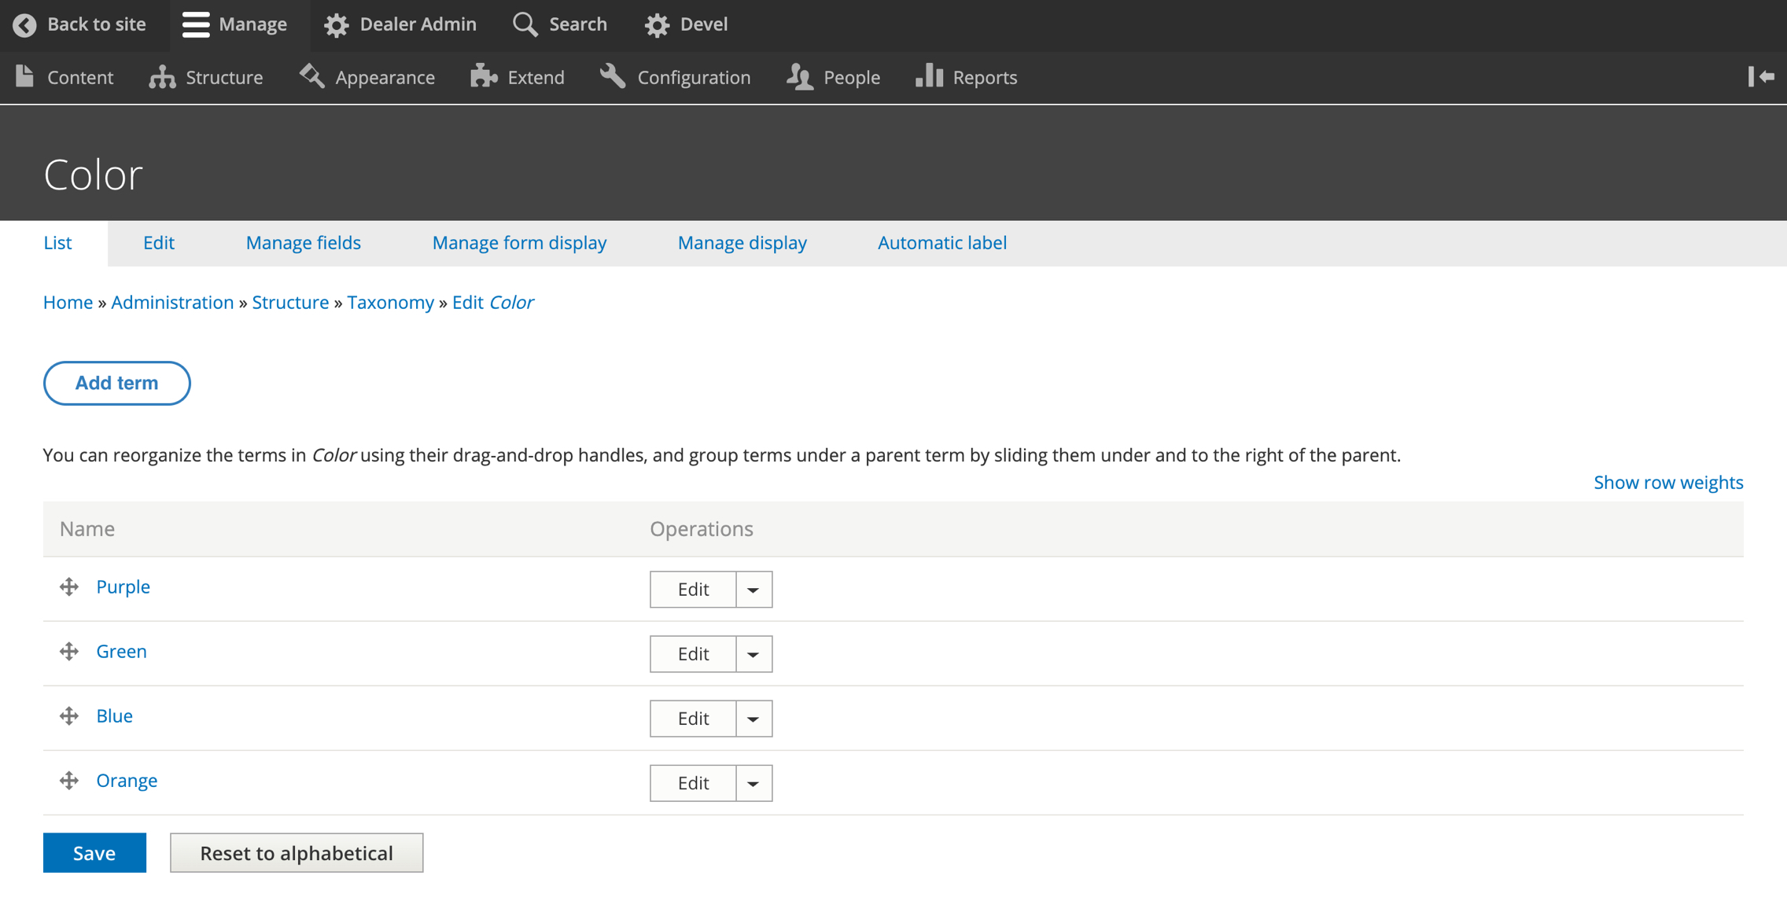Viewport: 1787px width, 912px height.
Task: Click the Search magnifier icon
Action: (x=525, y=25)
